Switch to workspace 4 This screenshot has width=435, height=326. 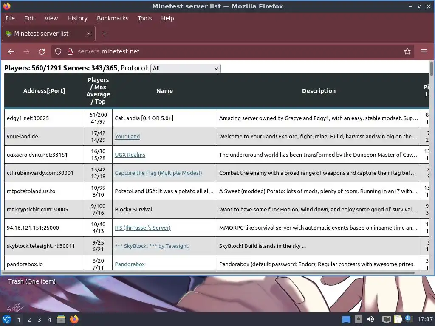(x=50, y=320)
